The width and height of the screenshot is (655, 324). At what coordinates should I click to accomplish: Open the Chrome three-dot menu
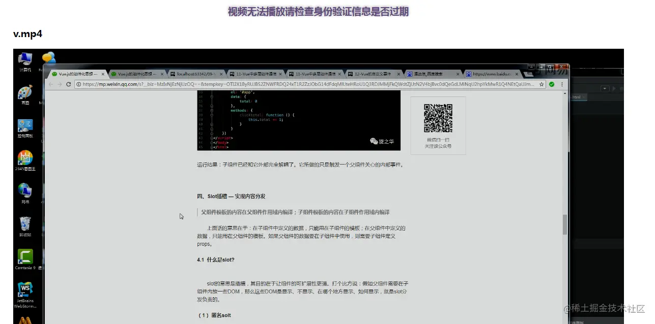(562, 84)
